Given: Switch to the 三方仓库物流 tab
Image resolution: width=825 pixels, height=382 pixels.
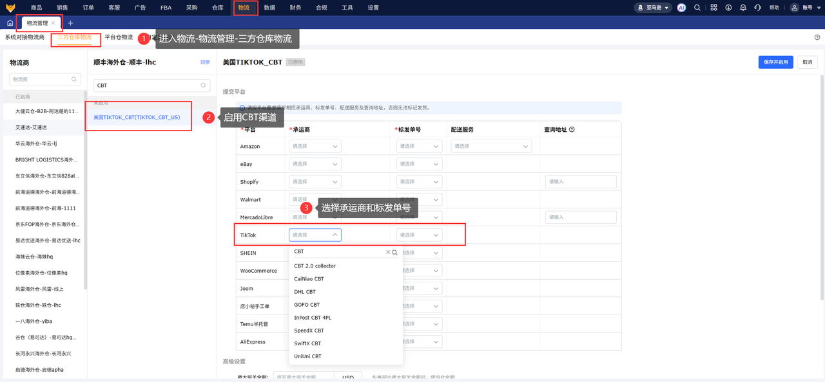Looking at the screenshot, I should coord(75,37).
